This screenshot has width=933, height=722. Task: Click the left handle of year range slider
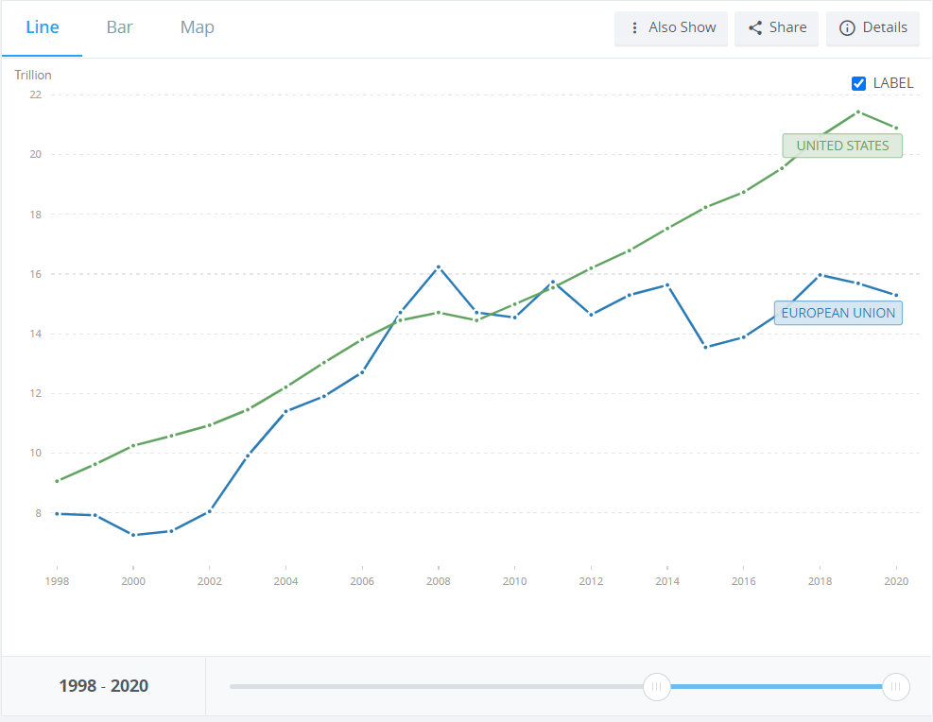pyautogui.click(x=656, y=686)
